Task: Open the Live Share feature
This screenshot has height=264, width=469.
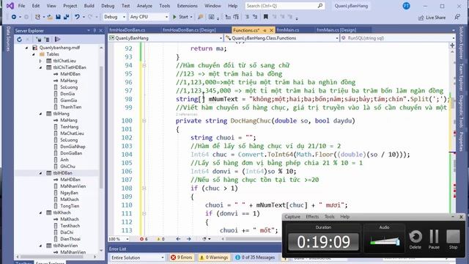Action: 432,18
